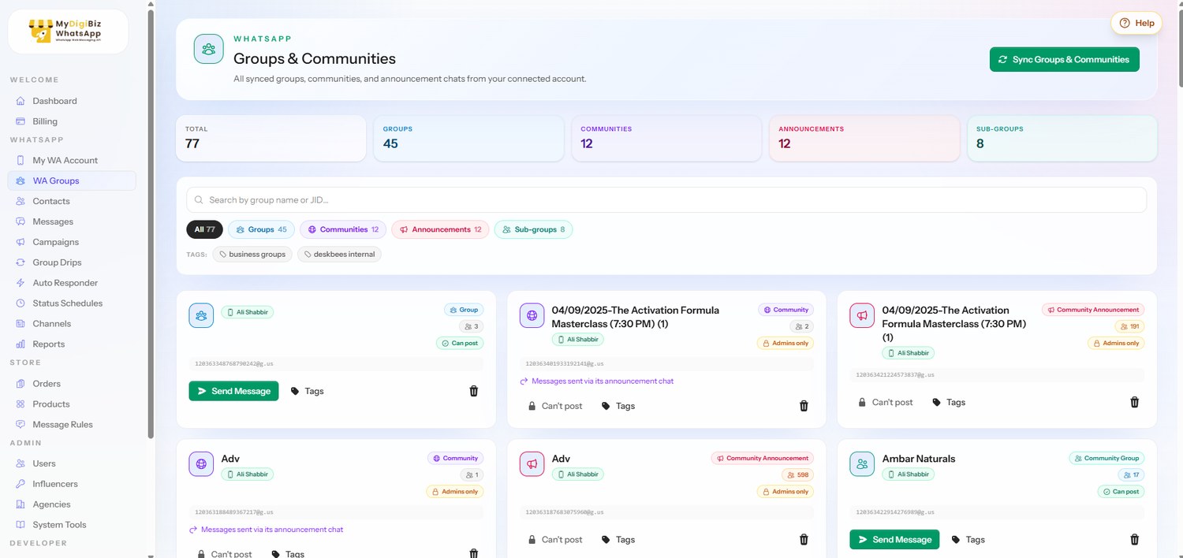This screenshot has width=1183, height=558.
Task: Click Send Message on the unnamed group card
Action: coord(233,391)
